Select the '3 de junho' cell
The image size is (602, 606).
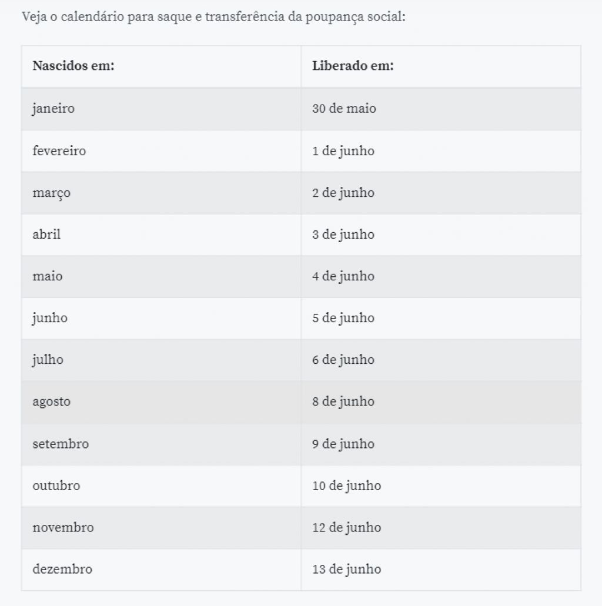point(441,235)
